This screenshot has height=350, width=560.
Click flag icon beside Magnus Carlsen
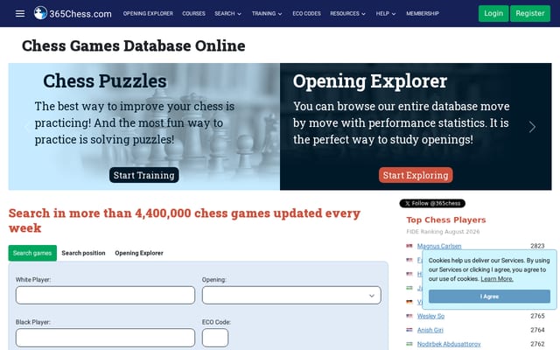pos(409,246)
